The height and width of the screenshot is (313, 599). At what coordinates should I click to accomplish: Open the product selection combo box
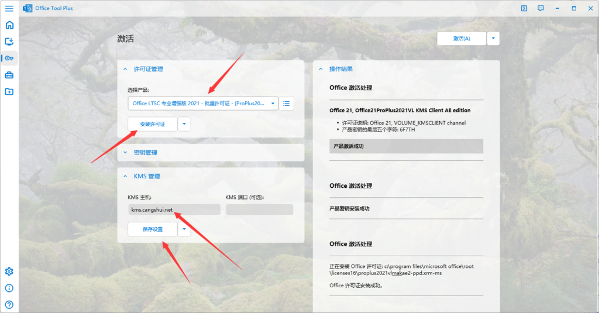point(203,103)
